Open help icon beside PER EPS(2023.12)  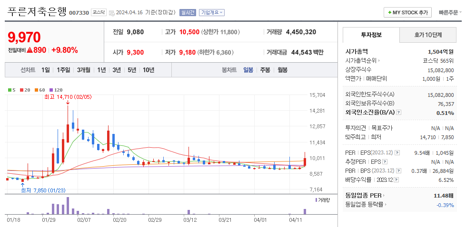[397, 153]
